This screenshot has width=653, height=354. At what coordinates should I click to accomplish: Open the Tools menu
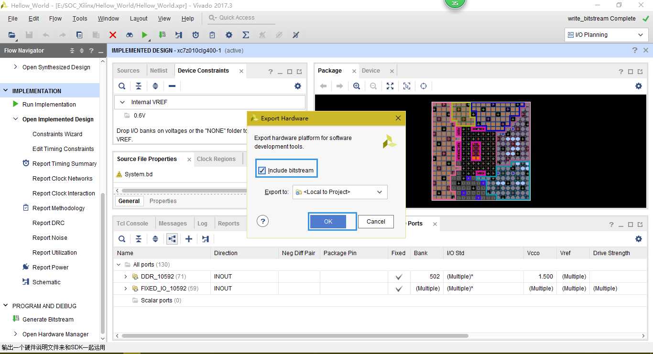tap(80, 18)
